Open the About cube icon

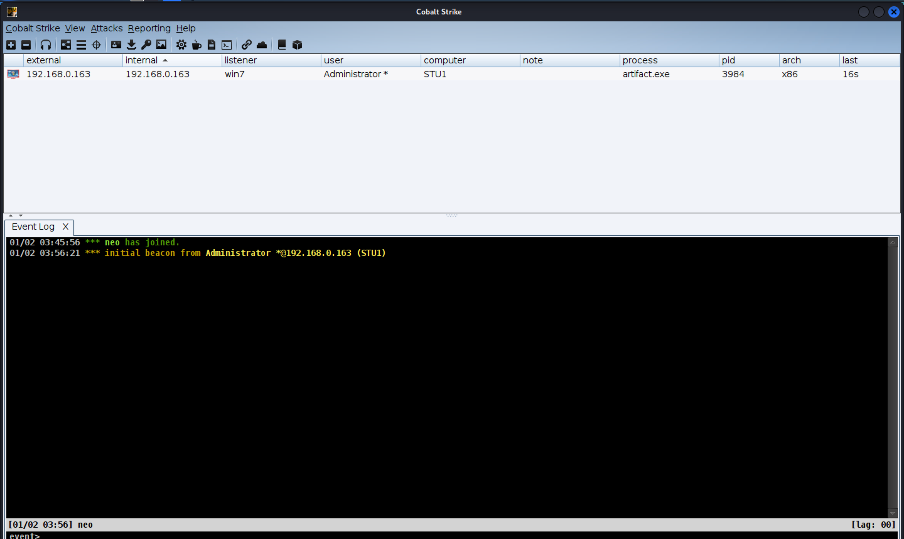click(297, 45)
